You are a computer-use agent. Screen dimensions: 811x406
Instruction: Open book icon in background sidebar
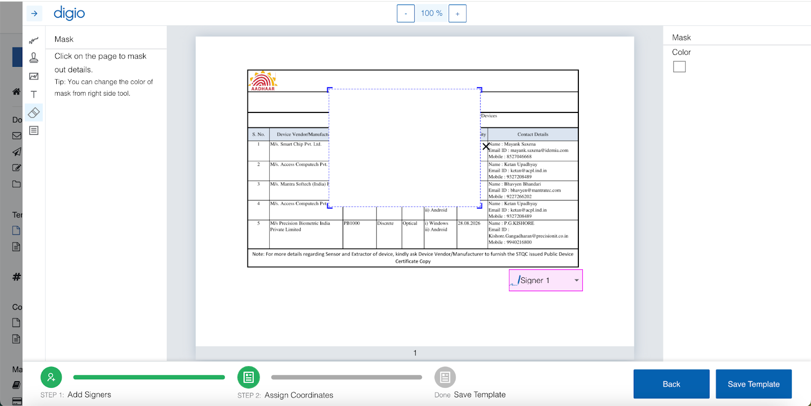pos(17,385)
